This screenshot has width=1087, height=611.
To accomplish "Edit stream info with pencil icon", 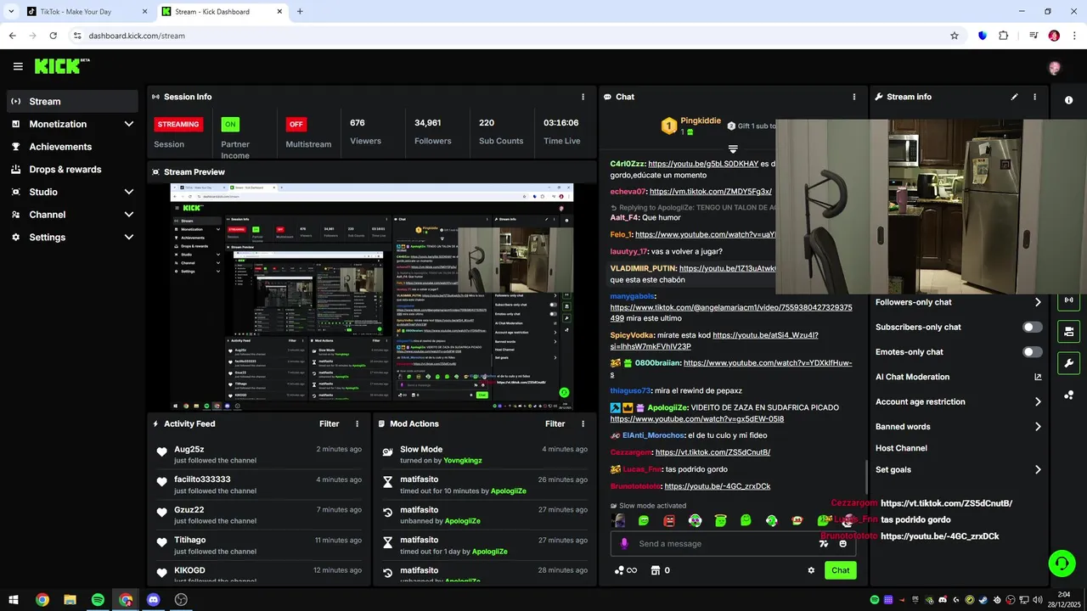I will click(1014, 97).
